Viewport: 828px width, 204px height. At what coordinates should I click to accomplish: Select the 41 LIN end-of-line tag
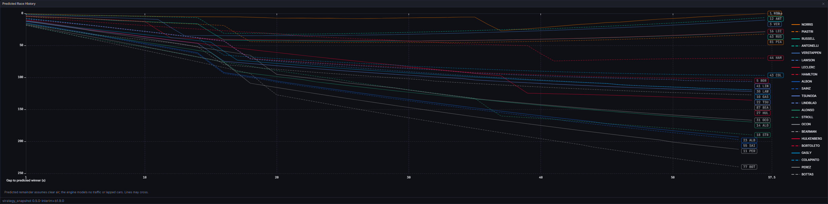[762, 86]
